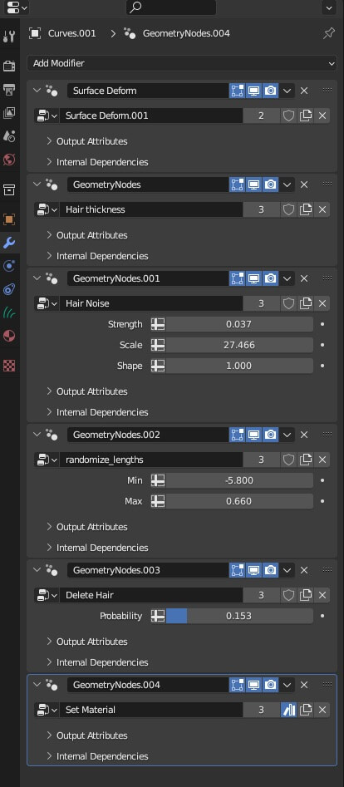The image size is (344, 787).
Task: Toggle render display for Surface Deform
Action: (270, 91)
